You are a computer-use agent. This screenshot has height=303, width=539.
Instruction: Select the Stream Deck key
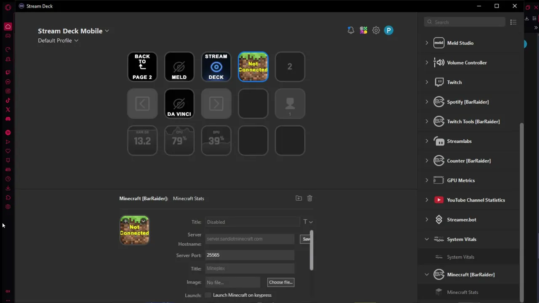tap(216, 66)
